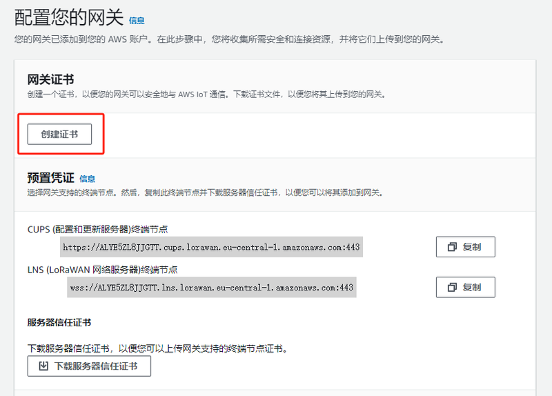Click download icon on 下载服务器信任证书 button
This screenshot has width=552, height=396.
43,366
